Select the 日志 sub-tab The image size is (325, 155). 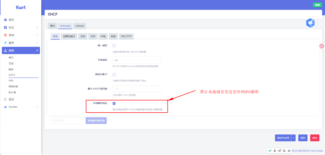click(83, 36)
